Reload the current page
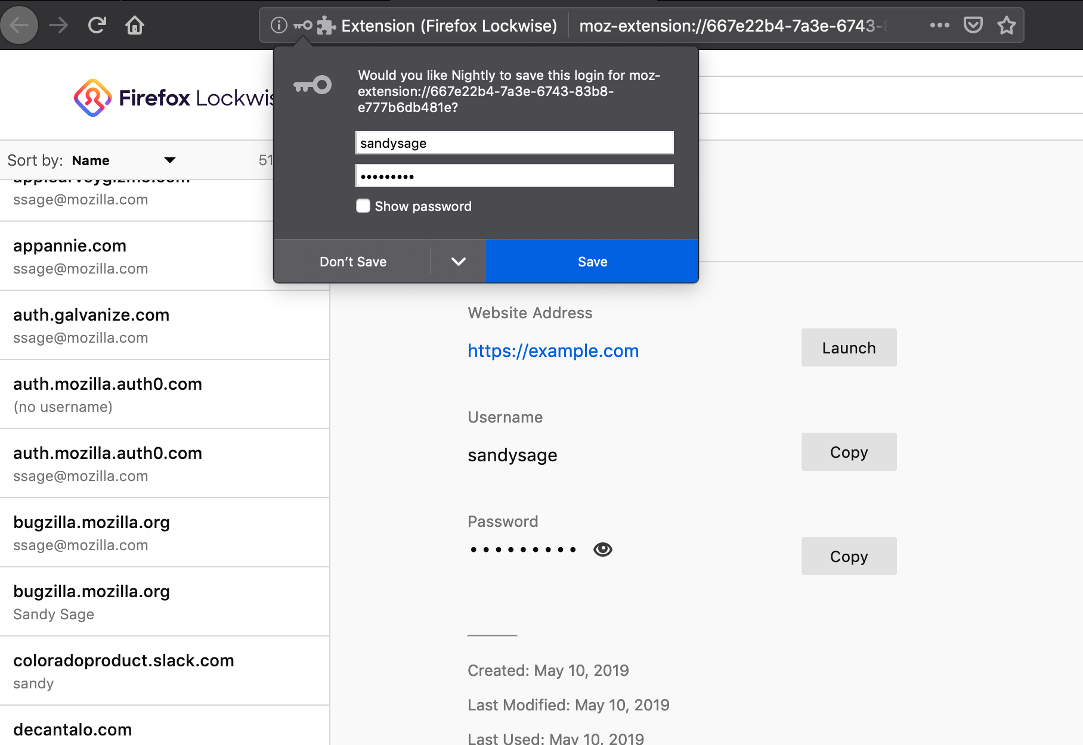 click(97, 25)
